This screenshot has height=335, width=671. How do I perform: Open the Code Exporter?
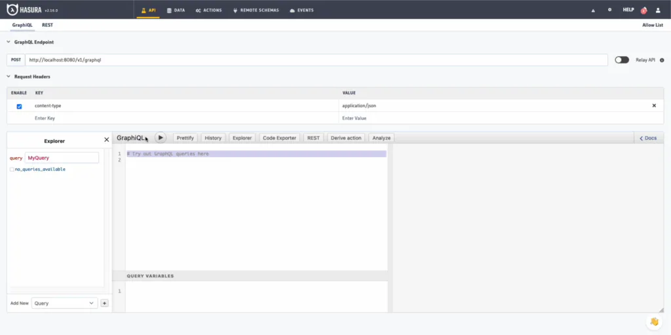click(279, 138)
